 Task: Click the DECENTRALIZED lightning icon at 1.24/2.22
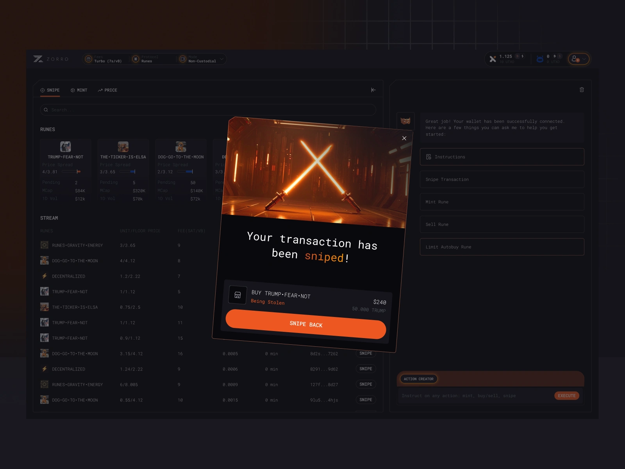pos(45,369)
